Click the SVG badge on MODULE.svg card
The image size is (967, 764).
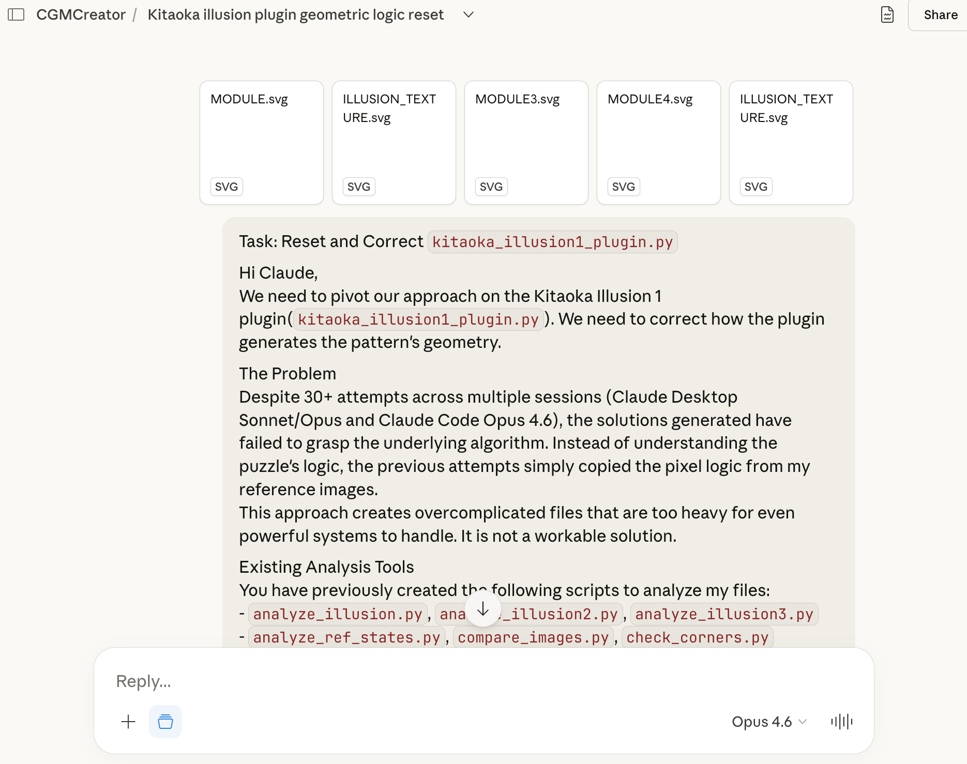click(x=226, y=187)
